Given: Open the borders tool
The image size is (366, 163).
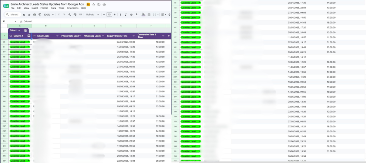Looking at the screenshot, I should click(x=149, y=14).
